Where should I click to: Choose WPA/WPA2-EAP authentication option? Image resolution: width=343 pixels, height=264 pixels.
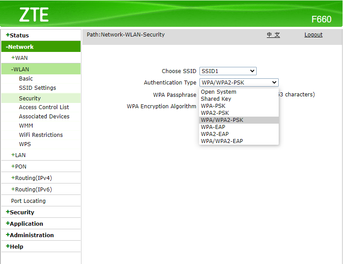[x=239, y=141]
